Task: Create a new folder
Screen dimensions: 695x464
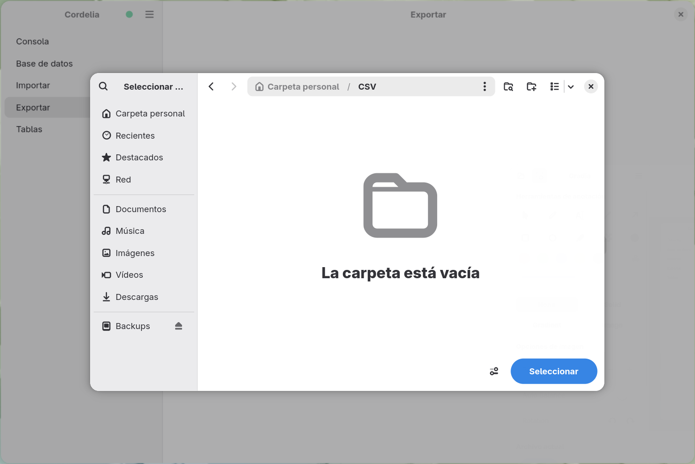Action: pos(531,86)
